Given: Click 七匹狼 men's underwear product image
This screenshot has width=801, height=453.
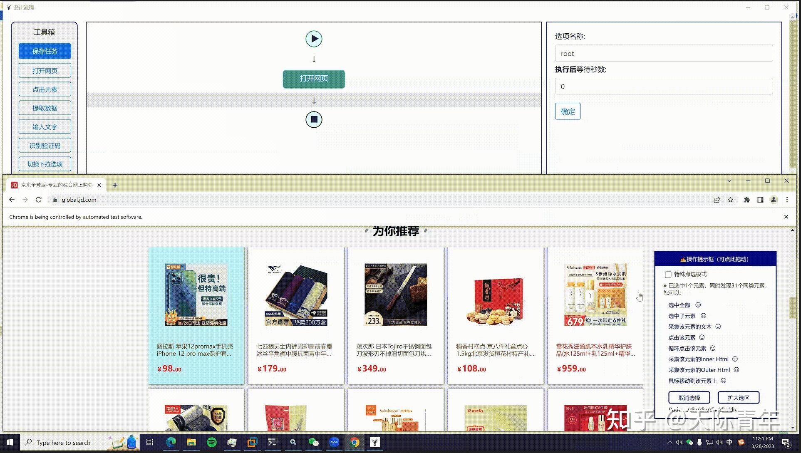Looking at the screenshot, I should 296,295.
